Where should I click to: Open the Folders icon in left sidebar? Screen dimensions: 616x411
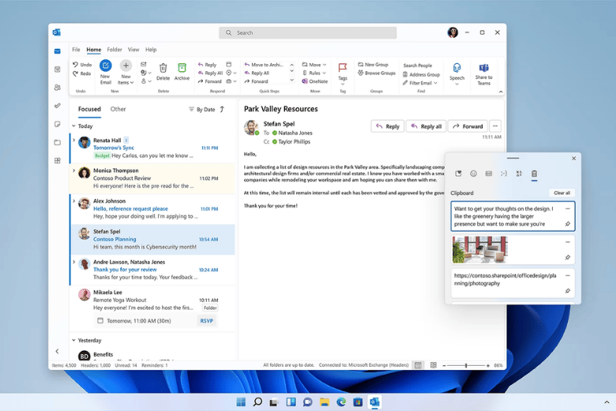click(x=58, y=142)
